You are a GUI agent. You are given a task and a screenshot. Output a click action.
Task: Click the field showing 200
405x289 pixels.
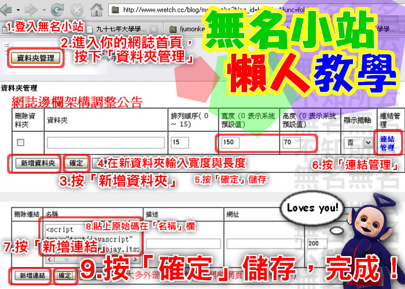[x=318, y=243]
